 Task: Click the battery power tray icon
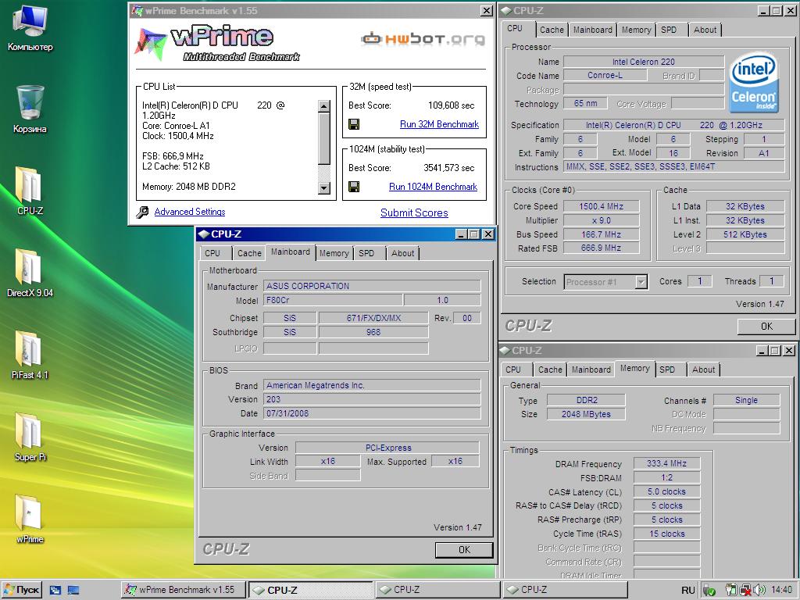click(x=731, y=590)
